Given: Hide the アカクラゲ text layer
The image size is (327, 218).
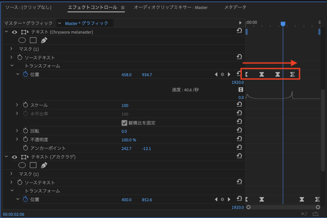Looking at the screenshot, I should [x=14, y=157].
